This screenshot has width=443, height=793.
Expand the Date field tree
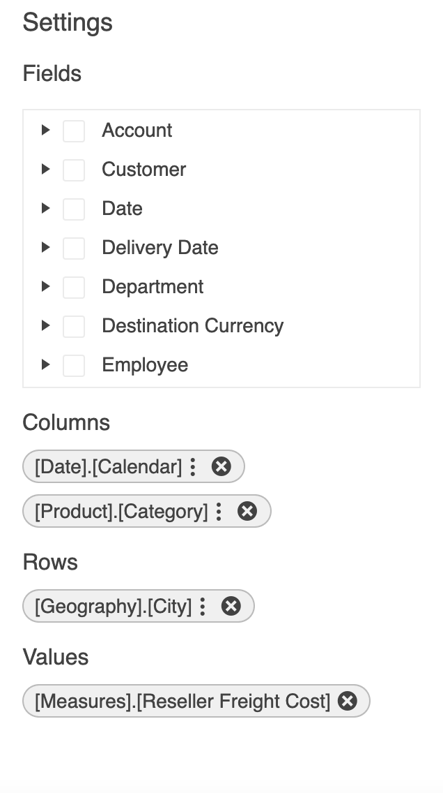(45, 209)
